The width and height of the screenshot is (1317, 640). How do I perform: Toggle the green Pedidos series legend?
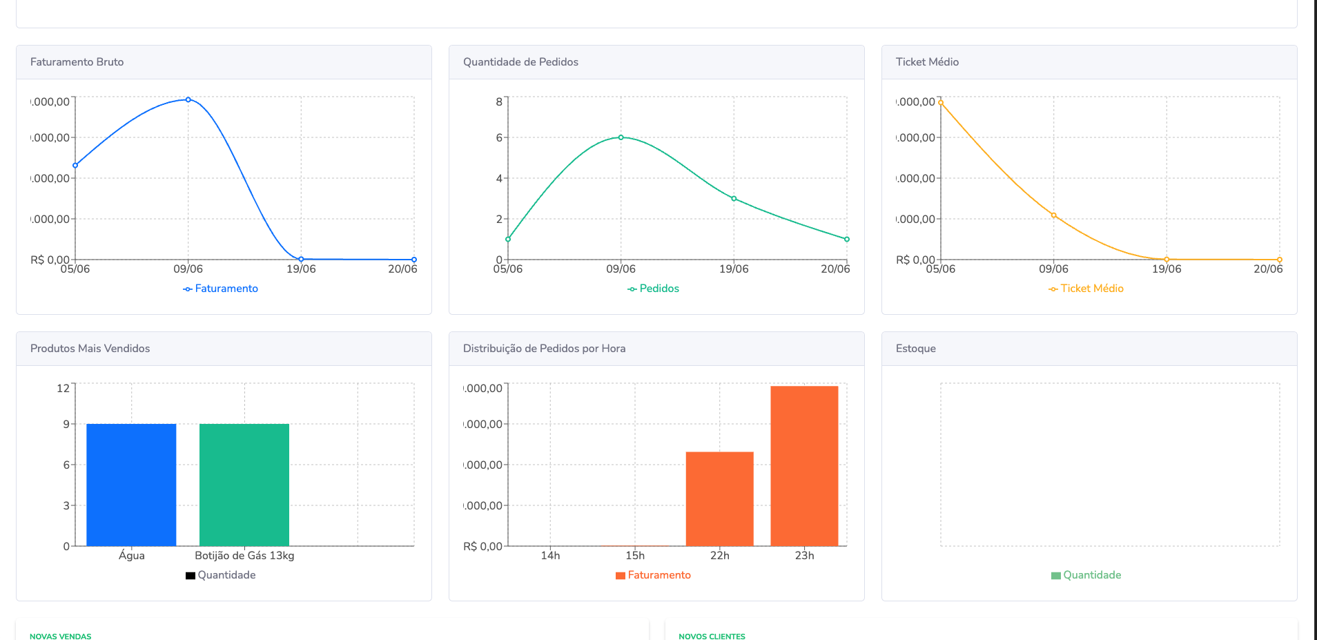coord(653,289)
